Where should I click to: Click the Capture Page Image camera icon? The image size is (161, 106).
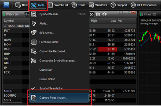pos(34,98)
